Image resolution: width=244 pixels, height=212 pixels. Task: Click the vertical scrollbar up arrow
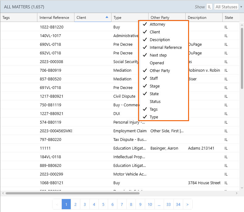point(242,25)
